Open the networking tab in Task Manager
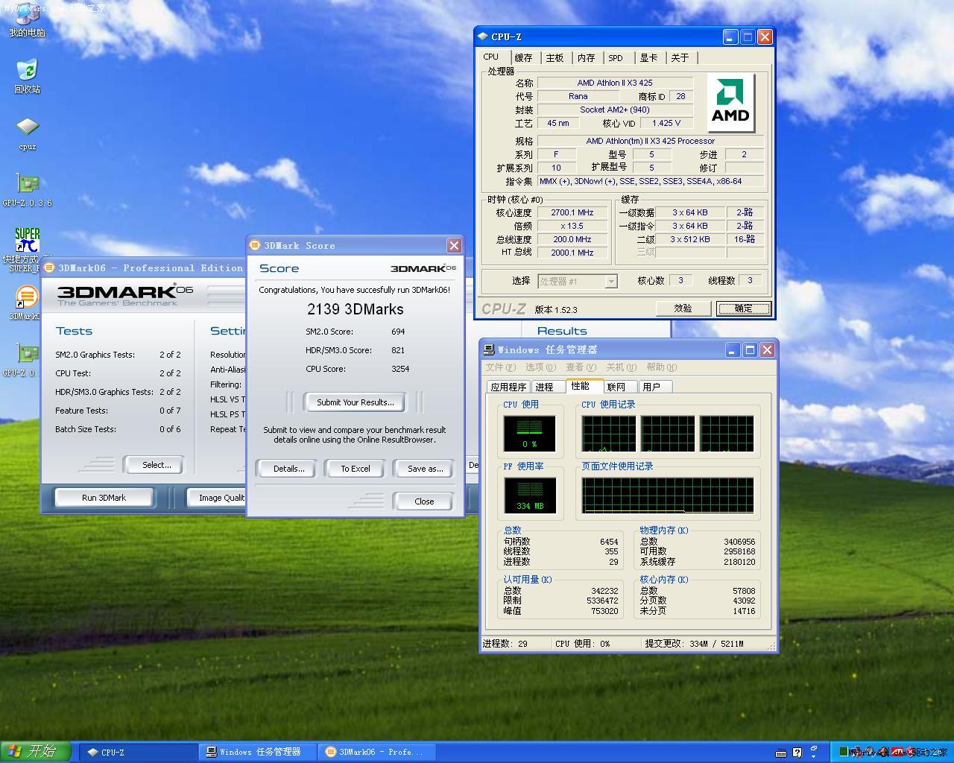 (616, 387)
